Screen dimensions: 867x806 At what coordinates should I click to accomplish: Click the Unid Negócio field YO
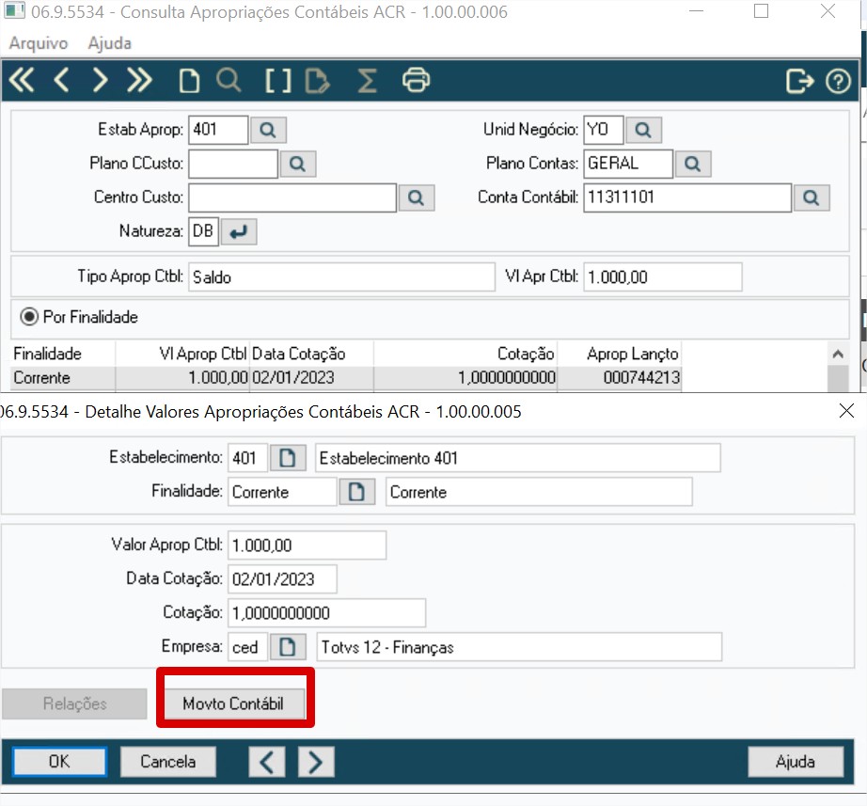[604, 130]
